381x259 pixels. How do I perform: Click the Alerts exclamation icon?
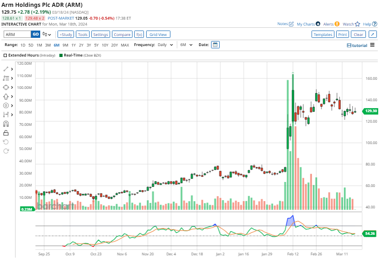337,24
